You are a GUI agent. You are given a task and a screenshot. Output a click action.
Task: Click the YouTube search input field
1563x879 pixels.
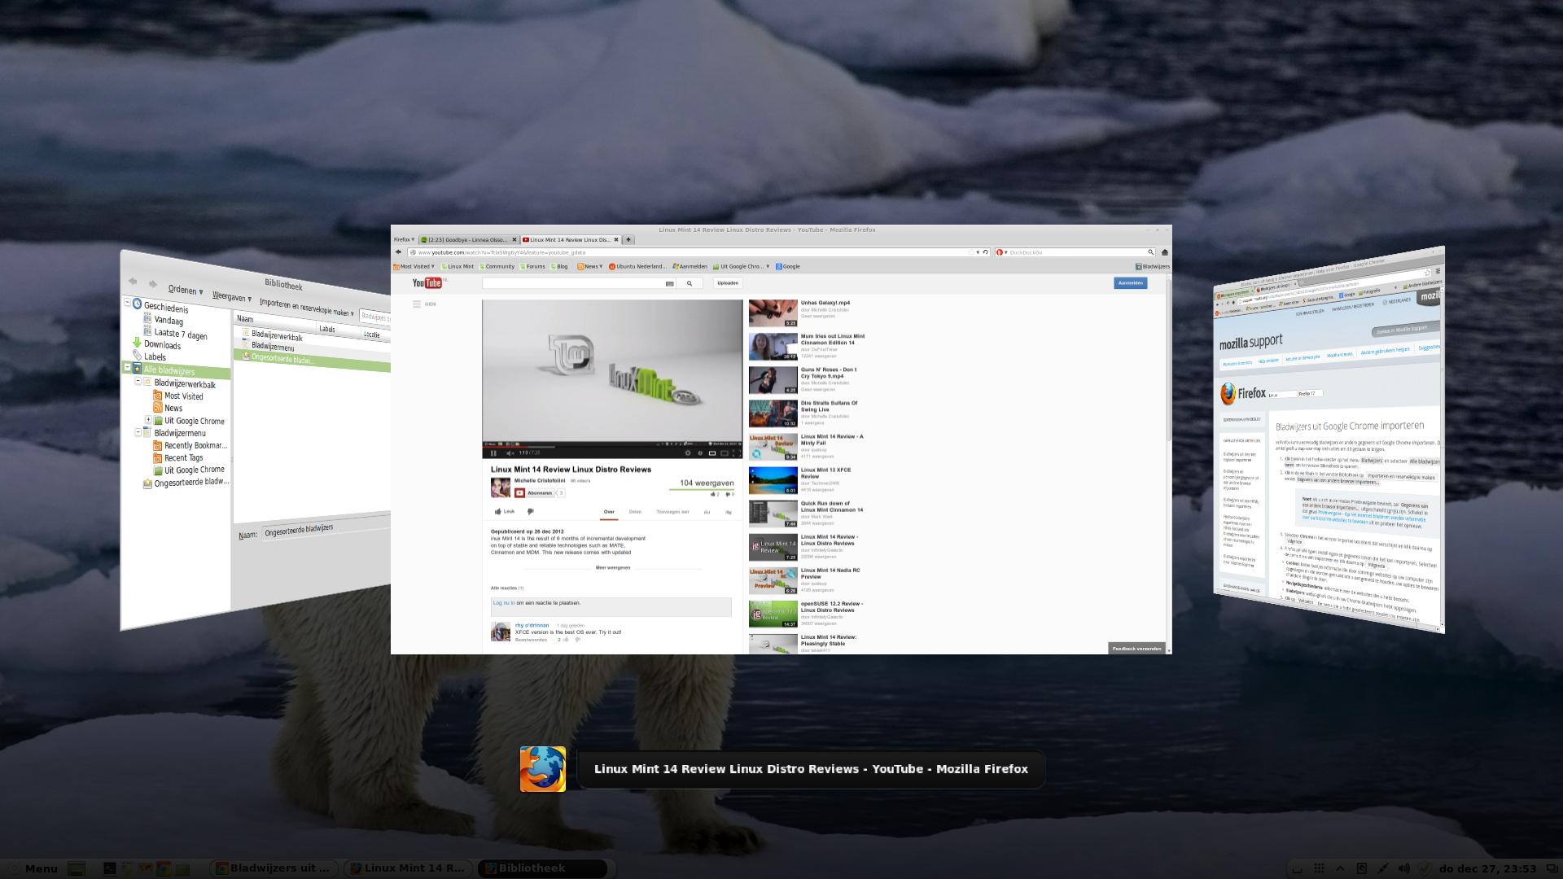579,283
